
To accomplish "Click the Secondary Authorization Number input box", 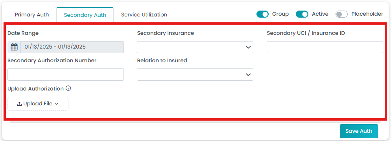I will [x=66, y=74].
